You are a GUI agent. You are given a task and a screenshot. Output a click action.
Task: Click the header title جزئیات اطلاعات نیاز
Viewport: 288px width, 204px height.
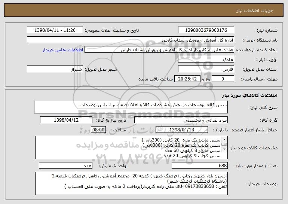point(255,10)
